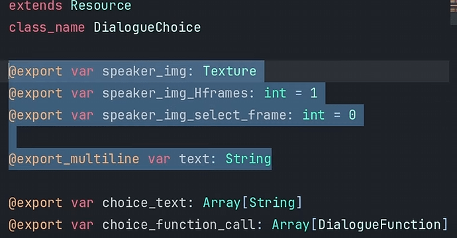Click the Array[String] type hint
The image size is (457, 238).
click(252, 203)
